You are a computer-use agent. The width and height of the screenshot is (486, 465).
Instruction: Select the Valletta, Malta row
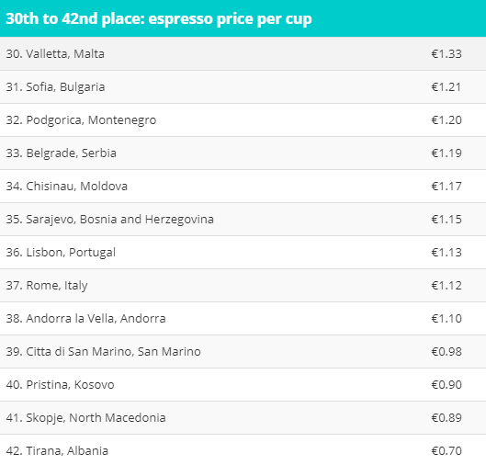(243, 54)
